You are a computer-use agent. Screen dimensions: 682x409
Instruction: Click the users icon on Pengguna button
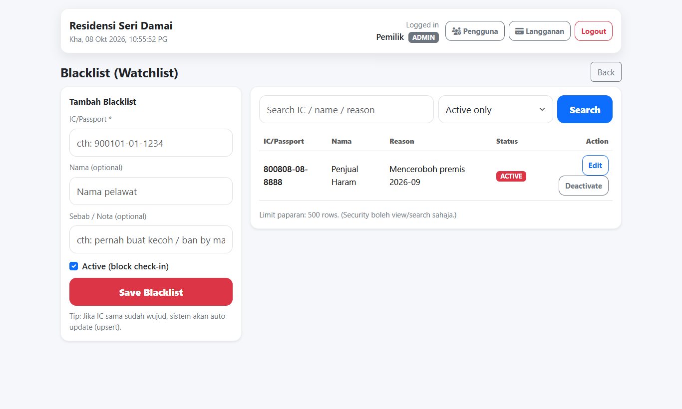click(x=456, y=31)
